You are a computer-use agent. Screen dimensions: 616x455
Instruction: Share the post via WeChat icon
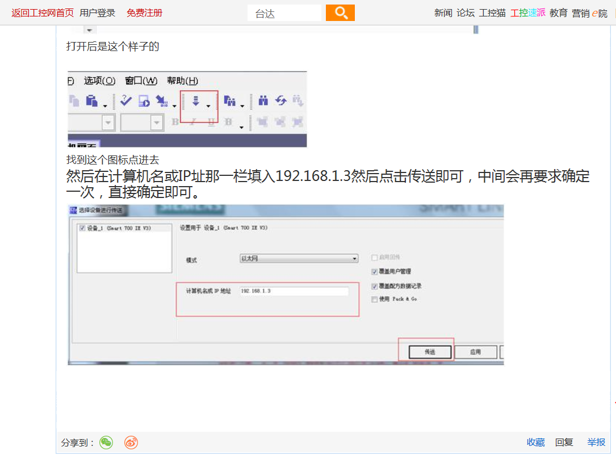[106, 443]
